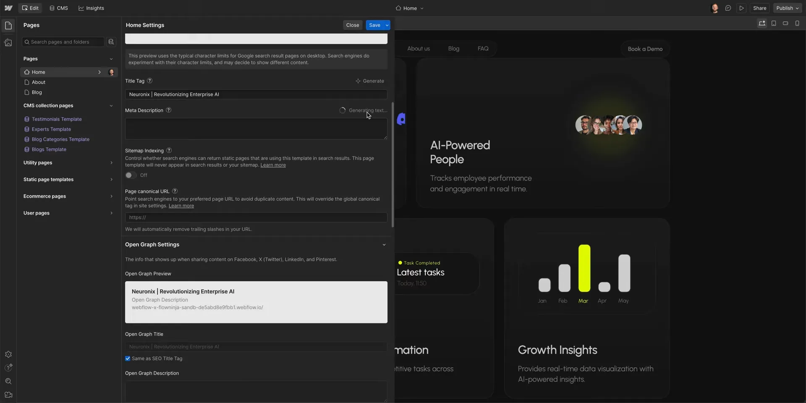Open the help icon in the sidebar
This screenshot has height=403, width=806.
coord(8,368)
